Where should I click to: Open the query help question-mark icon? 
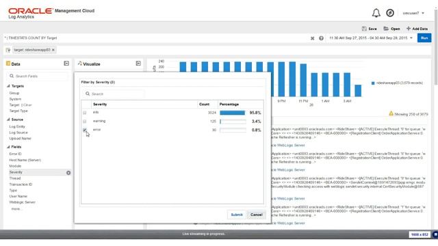point(321,38)
